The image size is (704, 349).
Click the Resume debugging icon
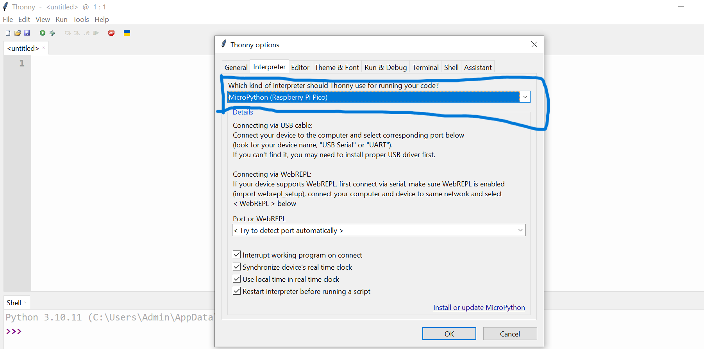point(96,33)
